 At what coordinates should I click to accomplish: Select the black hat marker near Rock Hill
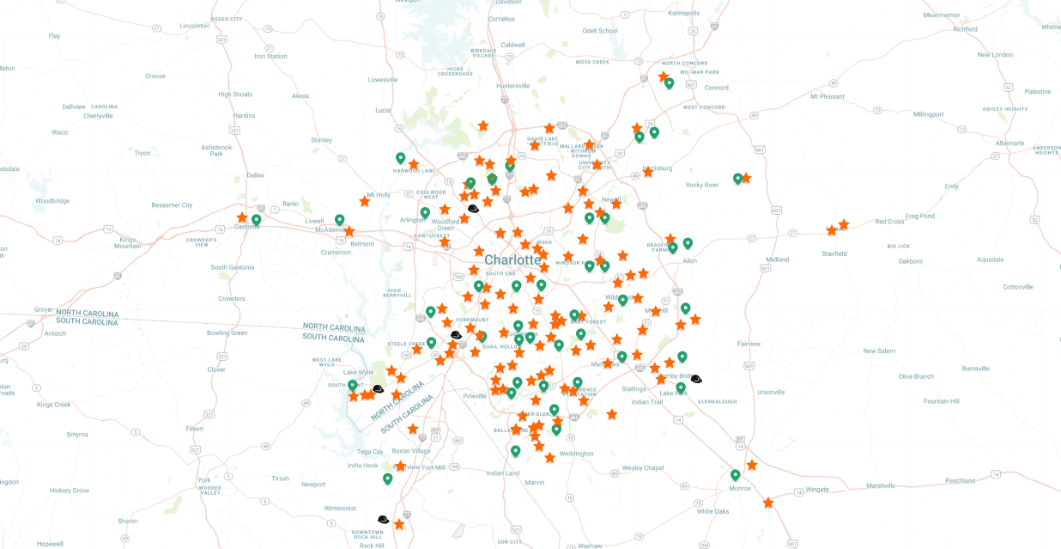click(x=383, y=519)
